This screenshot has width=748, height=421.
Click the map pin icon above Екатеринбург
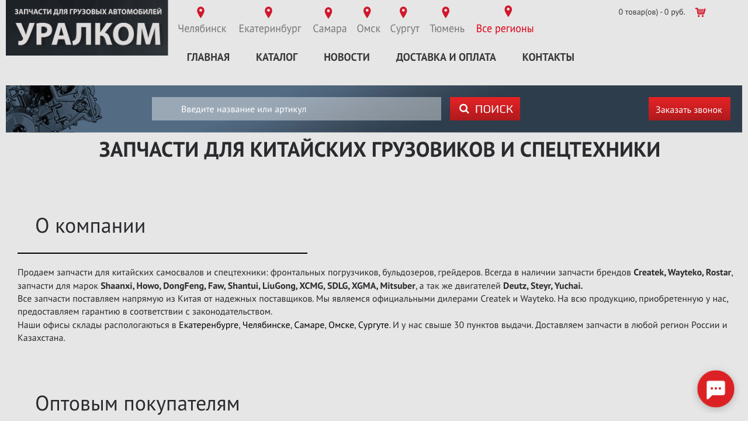269,12
